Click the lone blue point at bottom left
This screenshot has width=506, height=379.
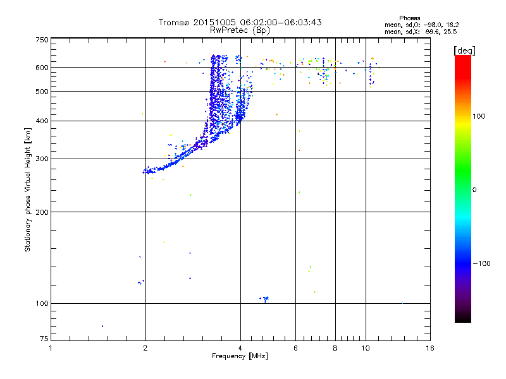(x=102, y=326)
